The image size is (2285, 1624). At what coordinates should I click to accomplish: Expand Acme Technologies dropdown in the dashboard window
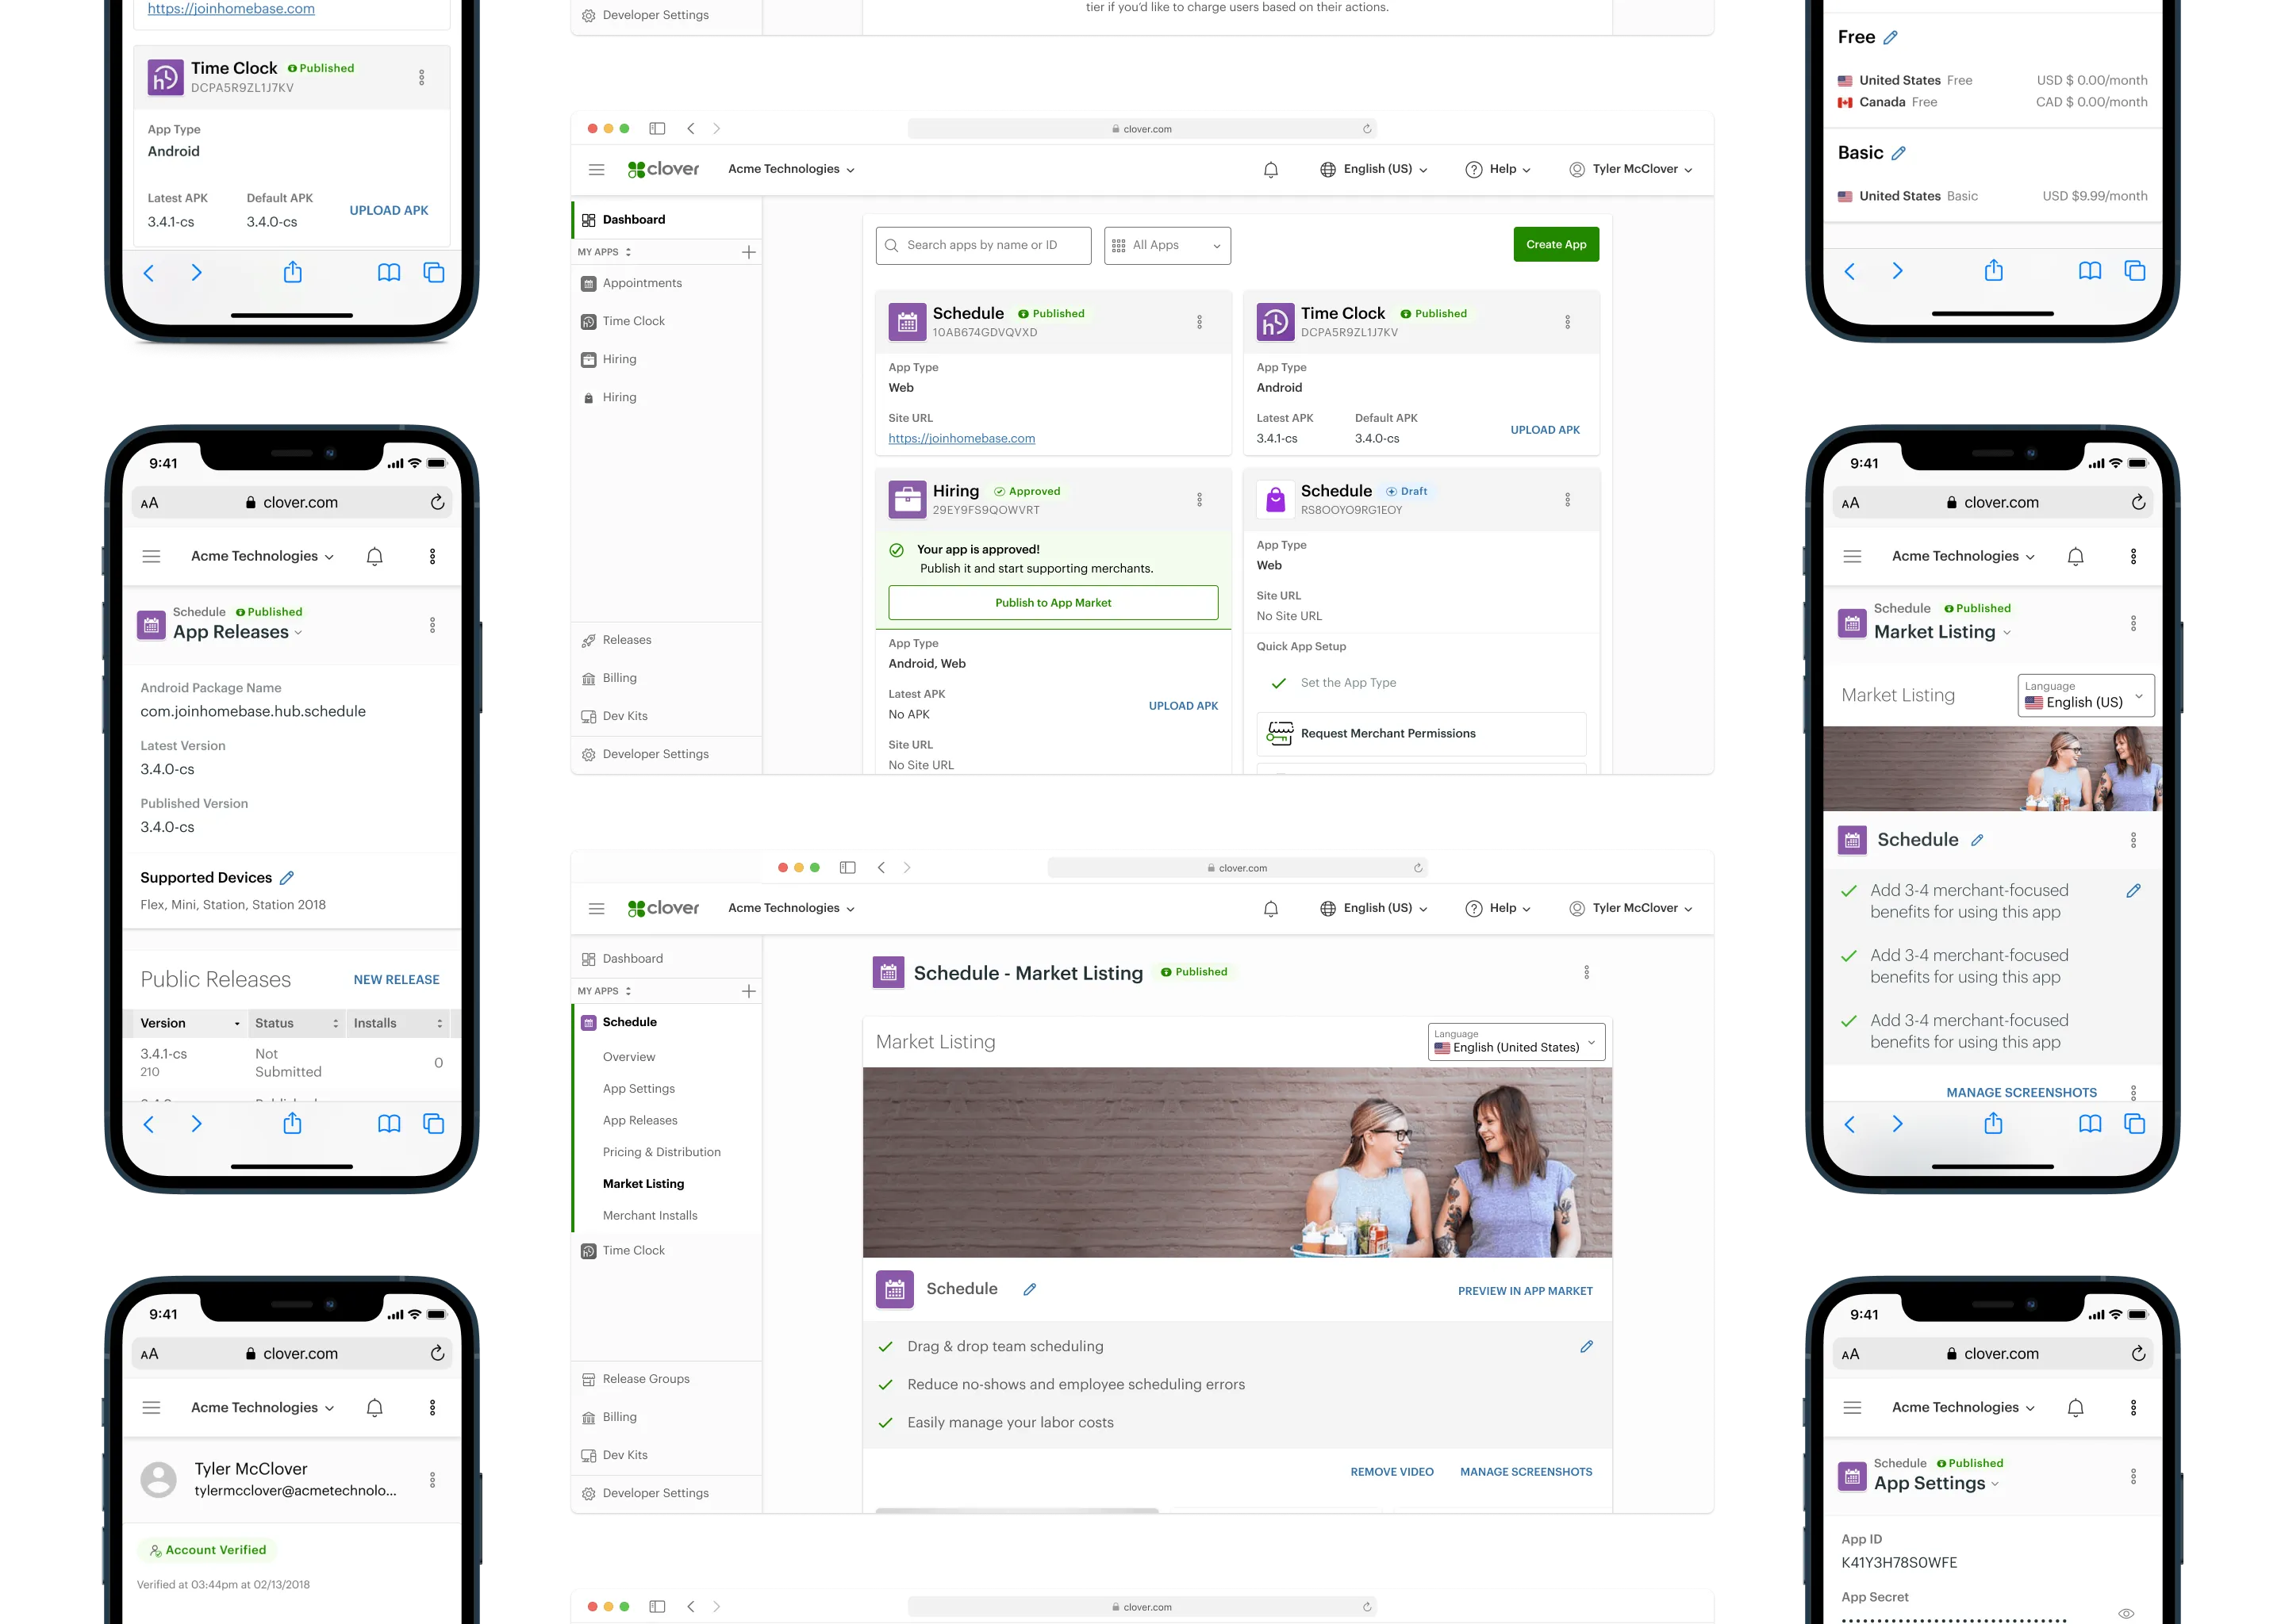791,169
